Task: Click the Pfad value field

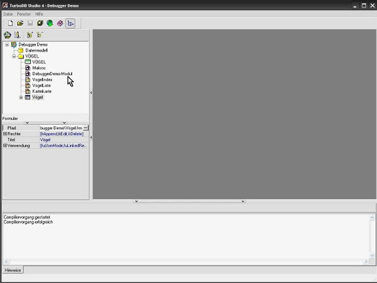Action: coord(61,128)
